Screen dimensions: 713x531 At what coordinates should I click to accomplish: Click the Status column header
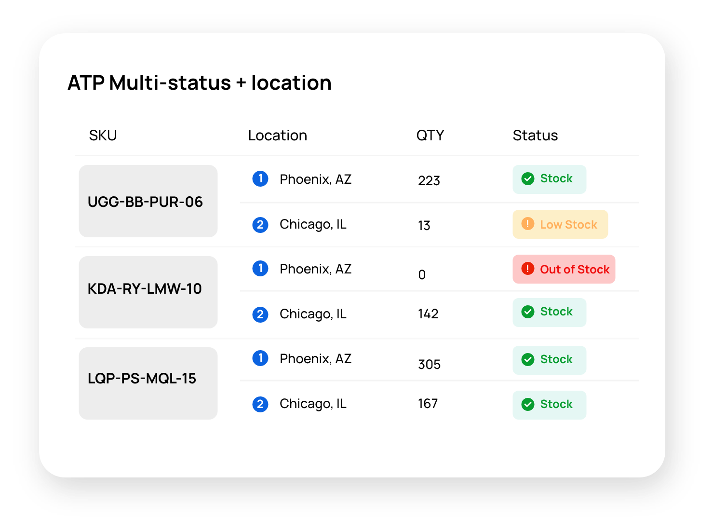[x=535, y=136]
